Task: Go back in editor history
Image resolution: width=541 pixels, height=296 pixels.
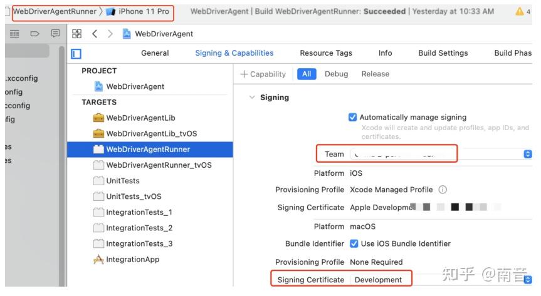Action: pos(94,34)
